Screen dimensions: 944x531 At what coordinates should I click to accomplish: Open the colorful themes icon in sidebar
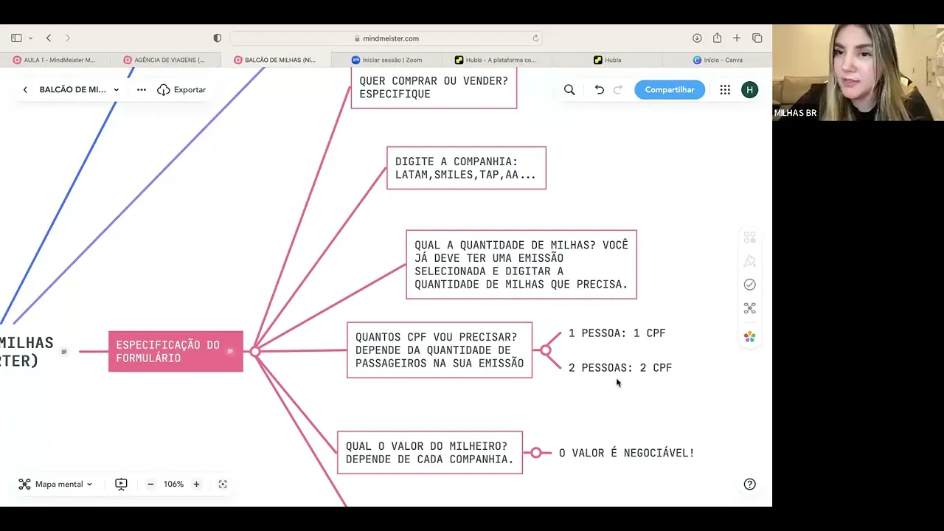click(x=749, y=336)
